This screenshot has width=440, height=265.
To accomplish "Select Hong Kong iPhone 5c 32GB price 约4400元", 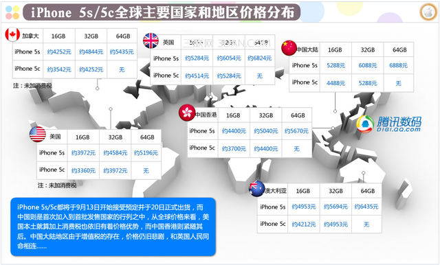I will [x=266, y=149].
